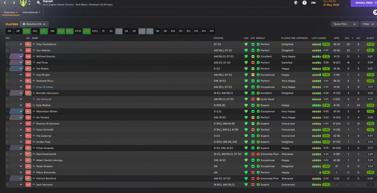Go forward with the right arrow

click(x=14, y=3)
